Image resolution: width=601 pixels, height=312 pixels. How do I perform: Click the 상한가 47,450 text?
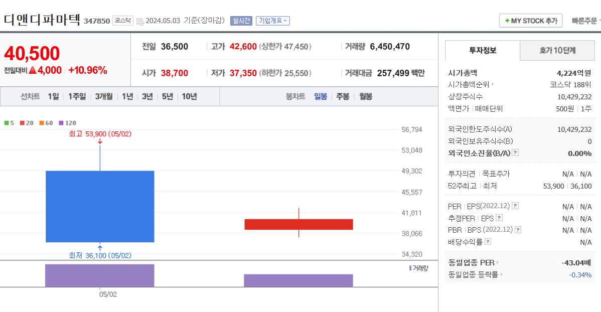tap(285, 46)
